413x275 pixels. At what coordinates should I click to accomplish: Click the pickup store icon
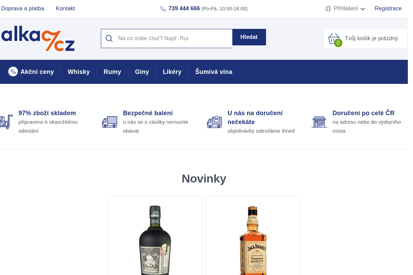coord(319,122)
